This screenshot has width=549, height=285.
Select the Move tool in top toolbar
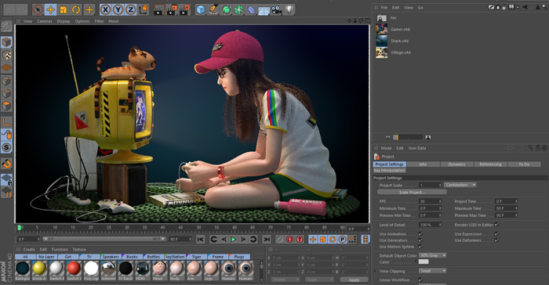(x=50, y=10)
